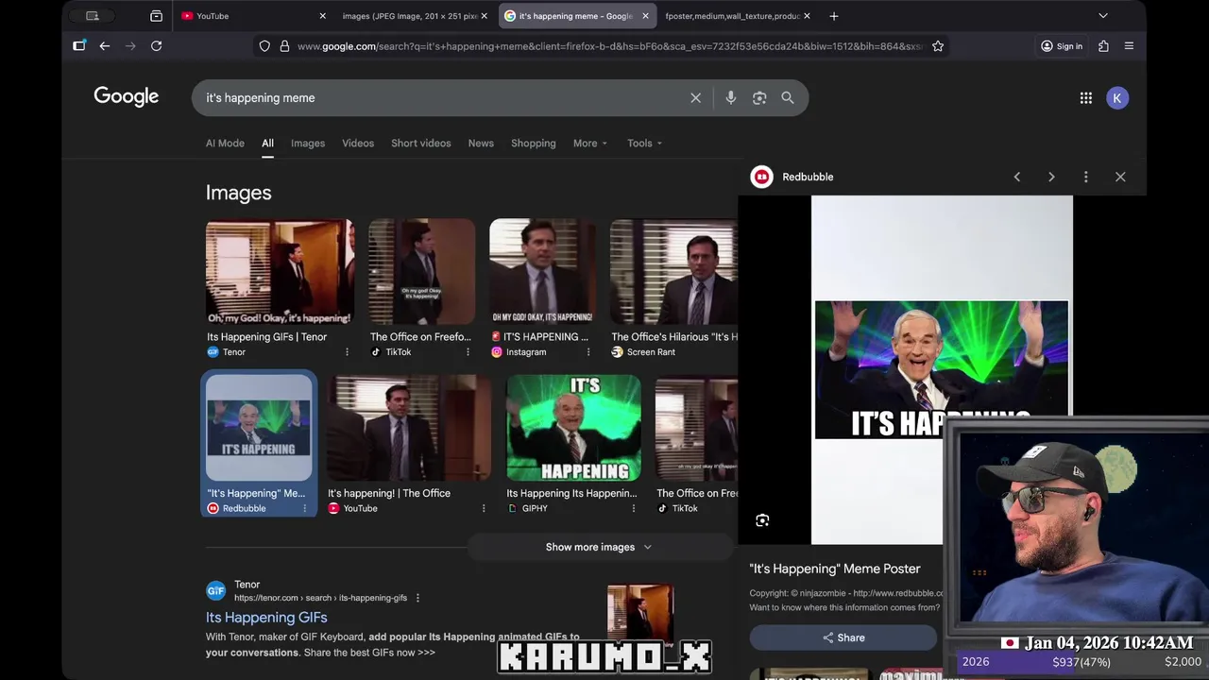Expand Show more images
The width and height of the screenshot is (1209, 680).
598,547
